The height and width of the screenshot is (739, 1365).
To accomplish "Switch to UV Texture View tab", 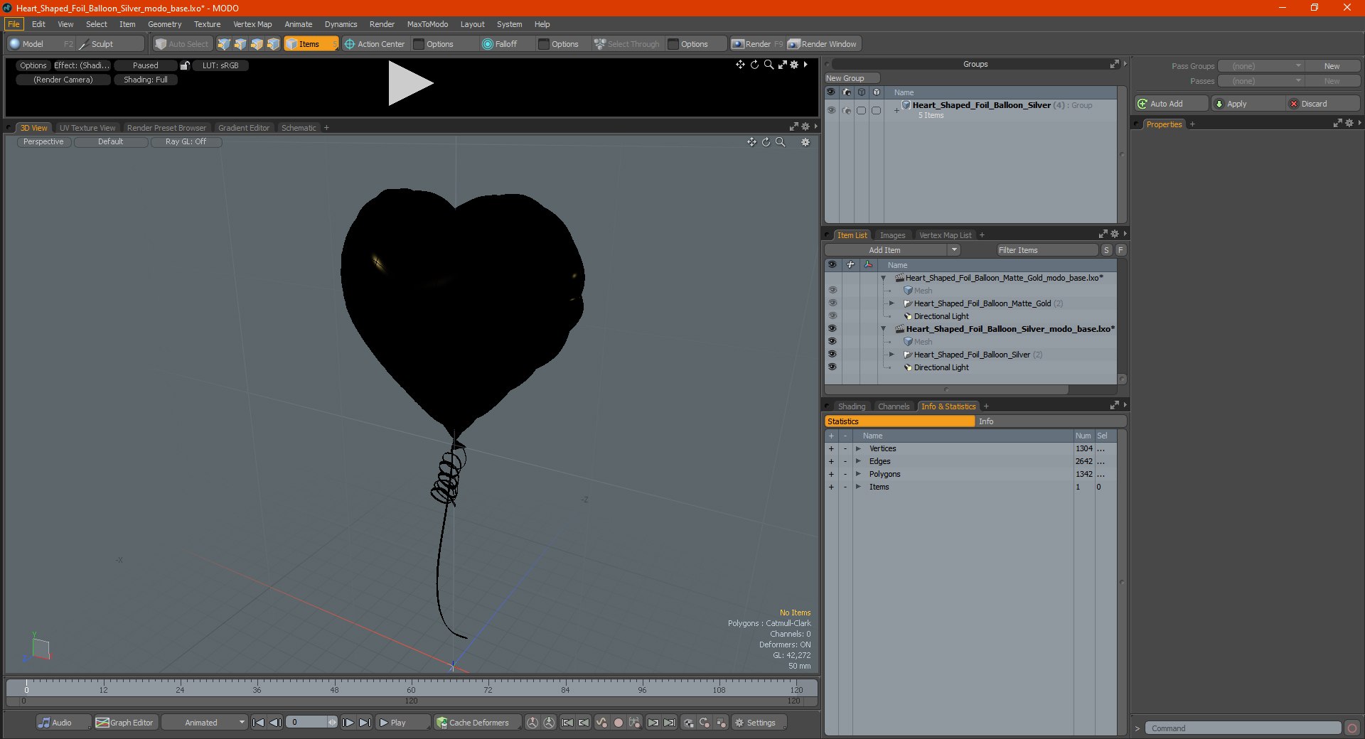I will coord(87,128).
